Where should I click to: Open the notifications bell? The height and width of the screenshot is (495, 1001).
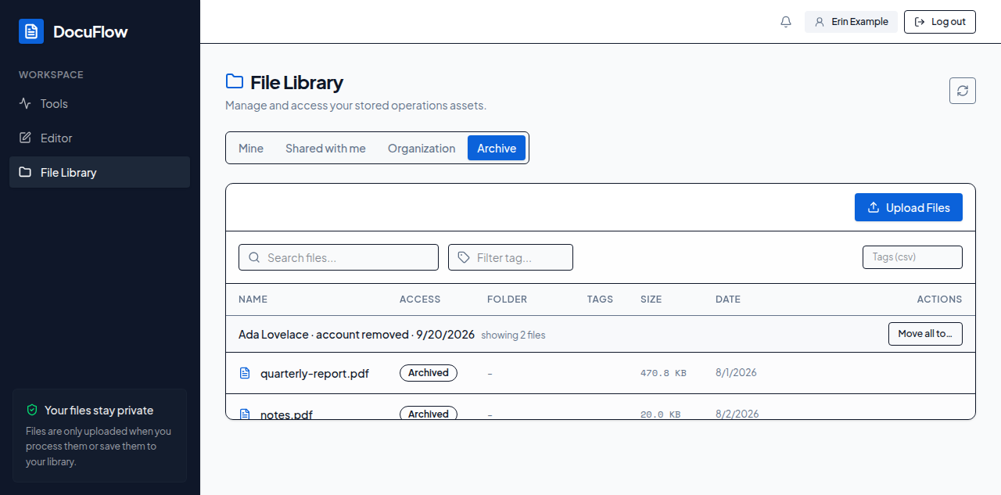pos(786,22)
